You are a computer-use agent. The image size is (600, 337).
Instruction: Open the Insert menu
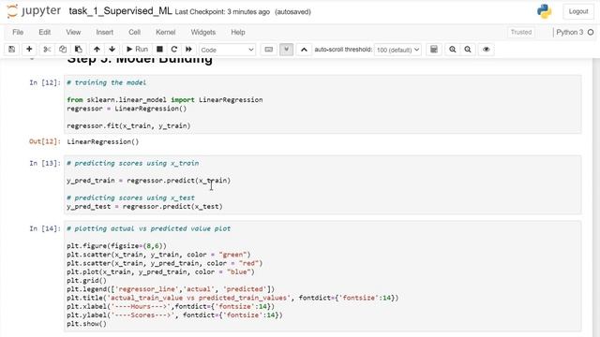coord(104,32)
